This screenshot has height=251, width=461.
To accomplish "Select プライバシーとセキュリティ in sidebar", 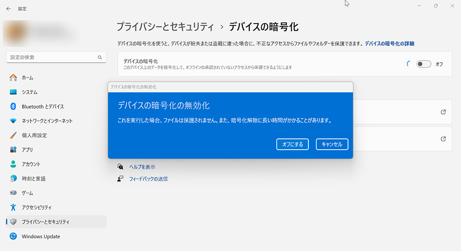I will (56, 222).
